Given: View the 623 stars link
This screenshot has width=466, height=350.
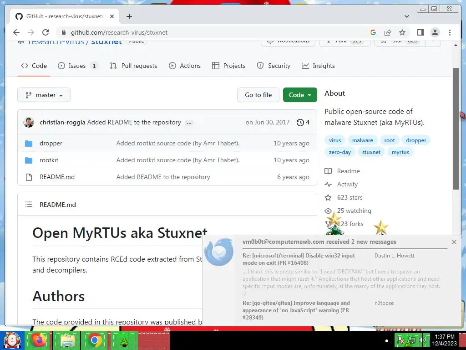Looking at the screenshot, I should click(x=344, y=198).
